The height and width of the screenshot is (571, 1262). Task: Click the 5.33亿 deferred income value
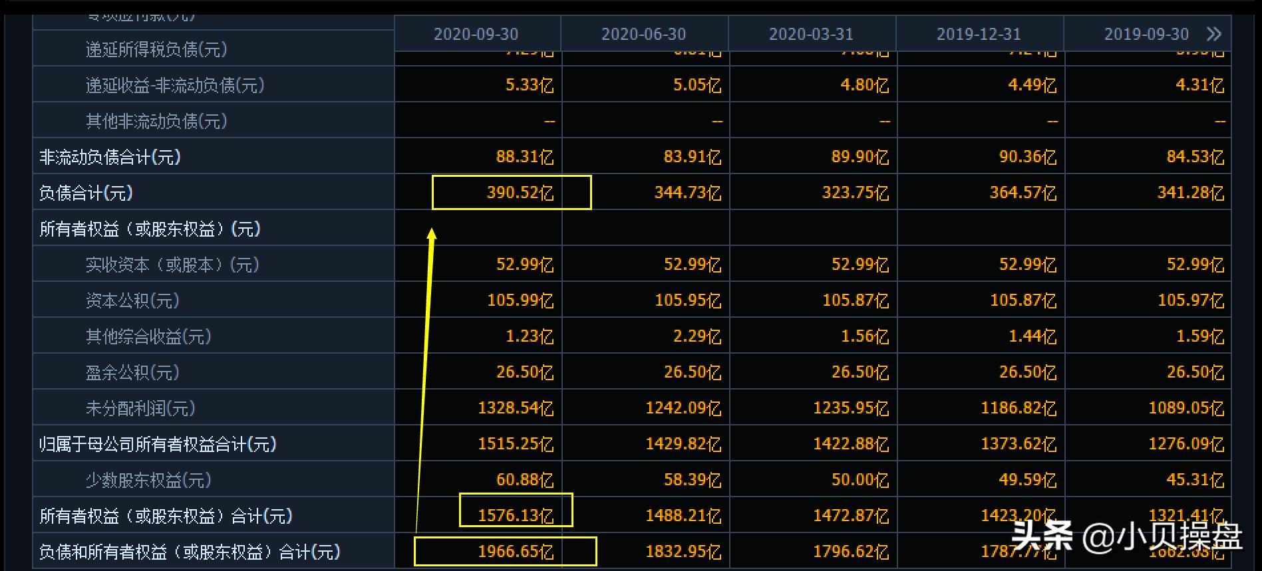tap(530, 85)
